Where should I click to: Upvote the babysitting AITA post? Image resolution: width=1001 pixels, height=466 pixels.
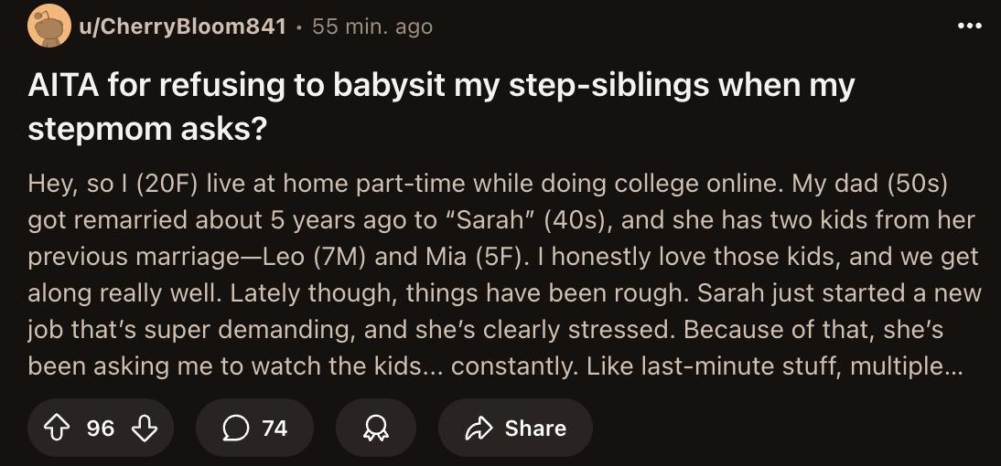[58, 429]
